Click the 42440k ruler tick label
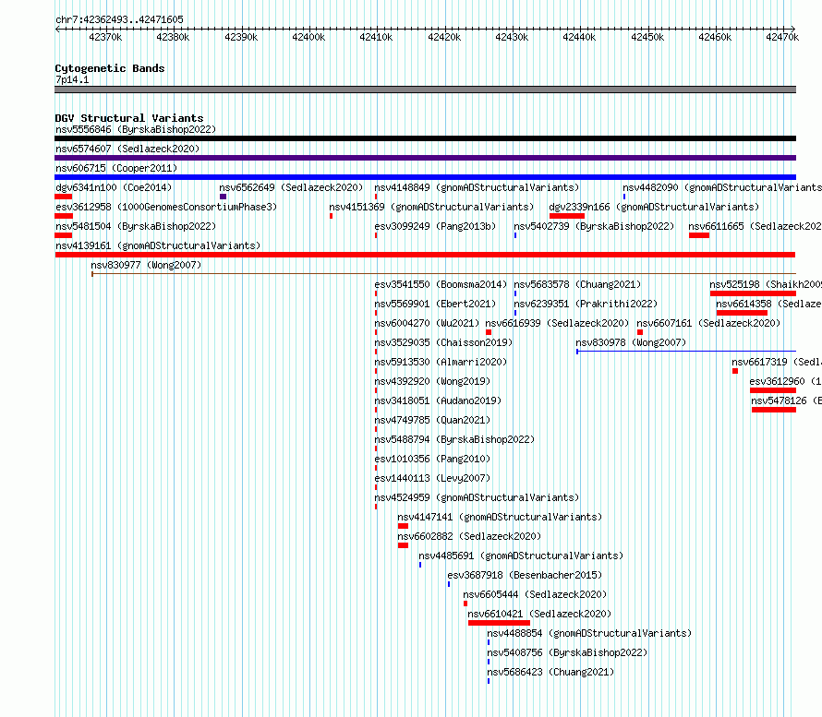 click(579, 37)
